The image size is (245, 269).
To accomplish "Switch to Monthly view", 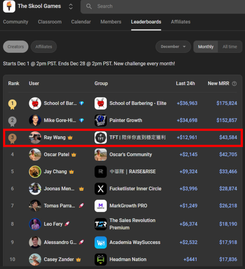I will tap(206, 47).
